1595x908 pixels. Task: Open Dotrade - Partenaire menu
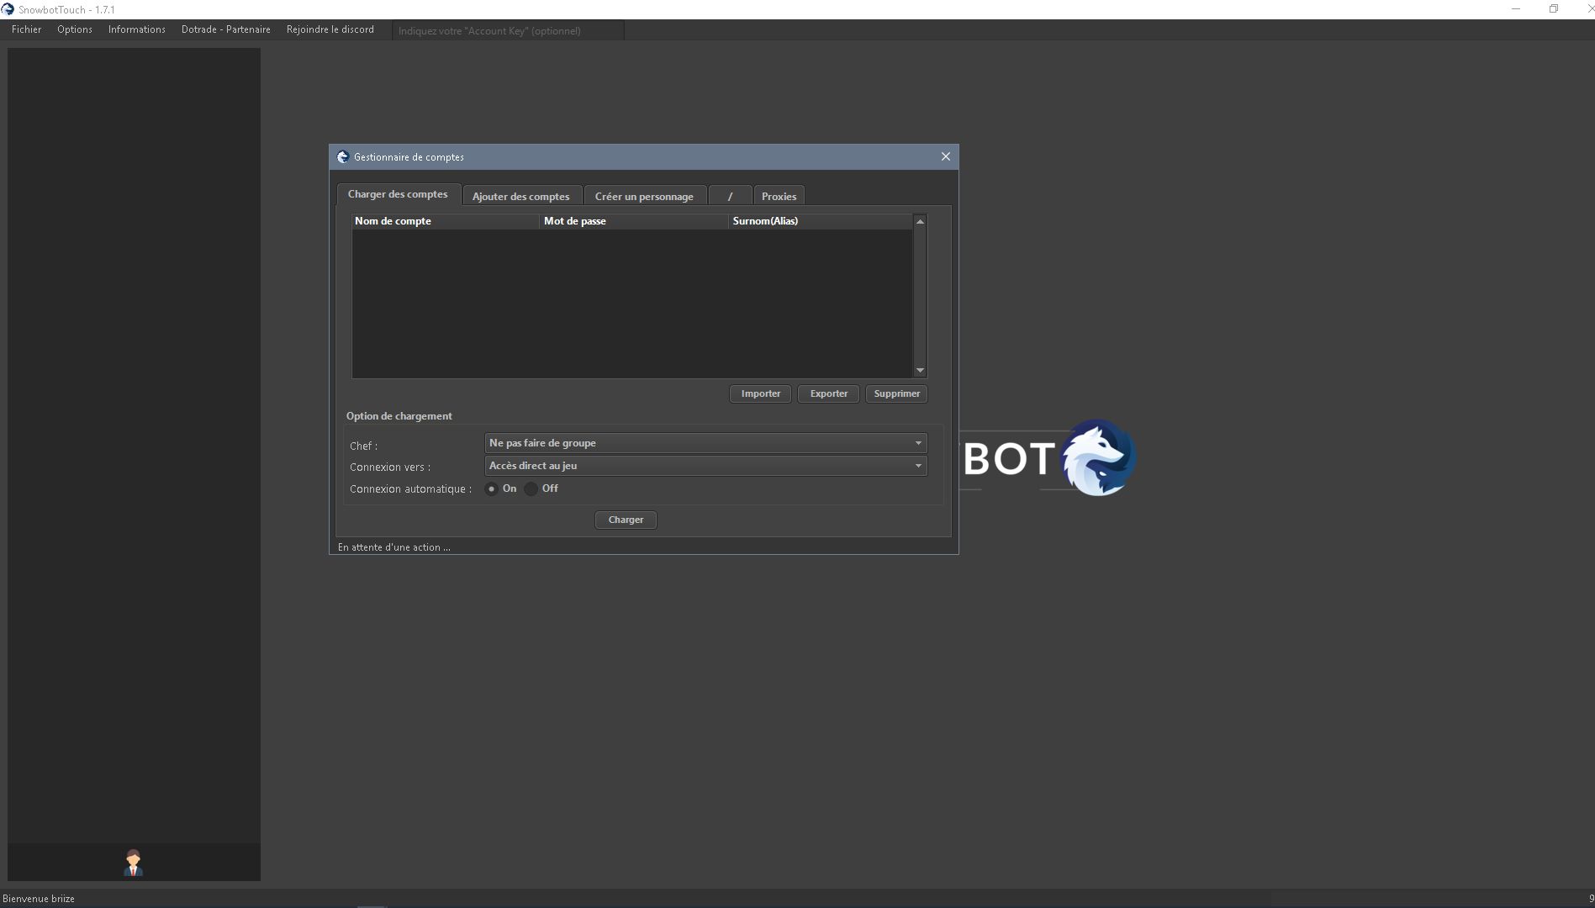(226, 29)
